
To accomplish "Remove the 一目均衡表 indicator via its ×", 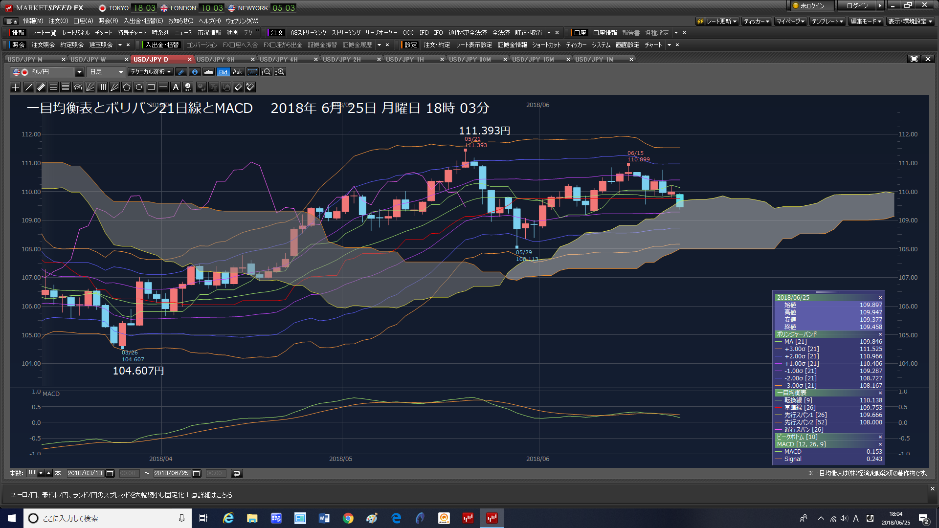I will point(880,393).
